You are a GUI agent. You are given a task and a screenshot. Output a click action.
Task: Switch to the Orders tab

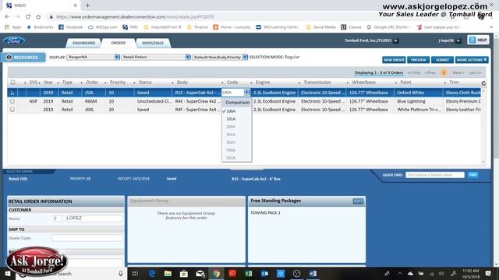click(119, 43)
